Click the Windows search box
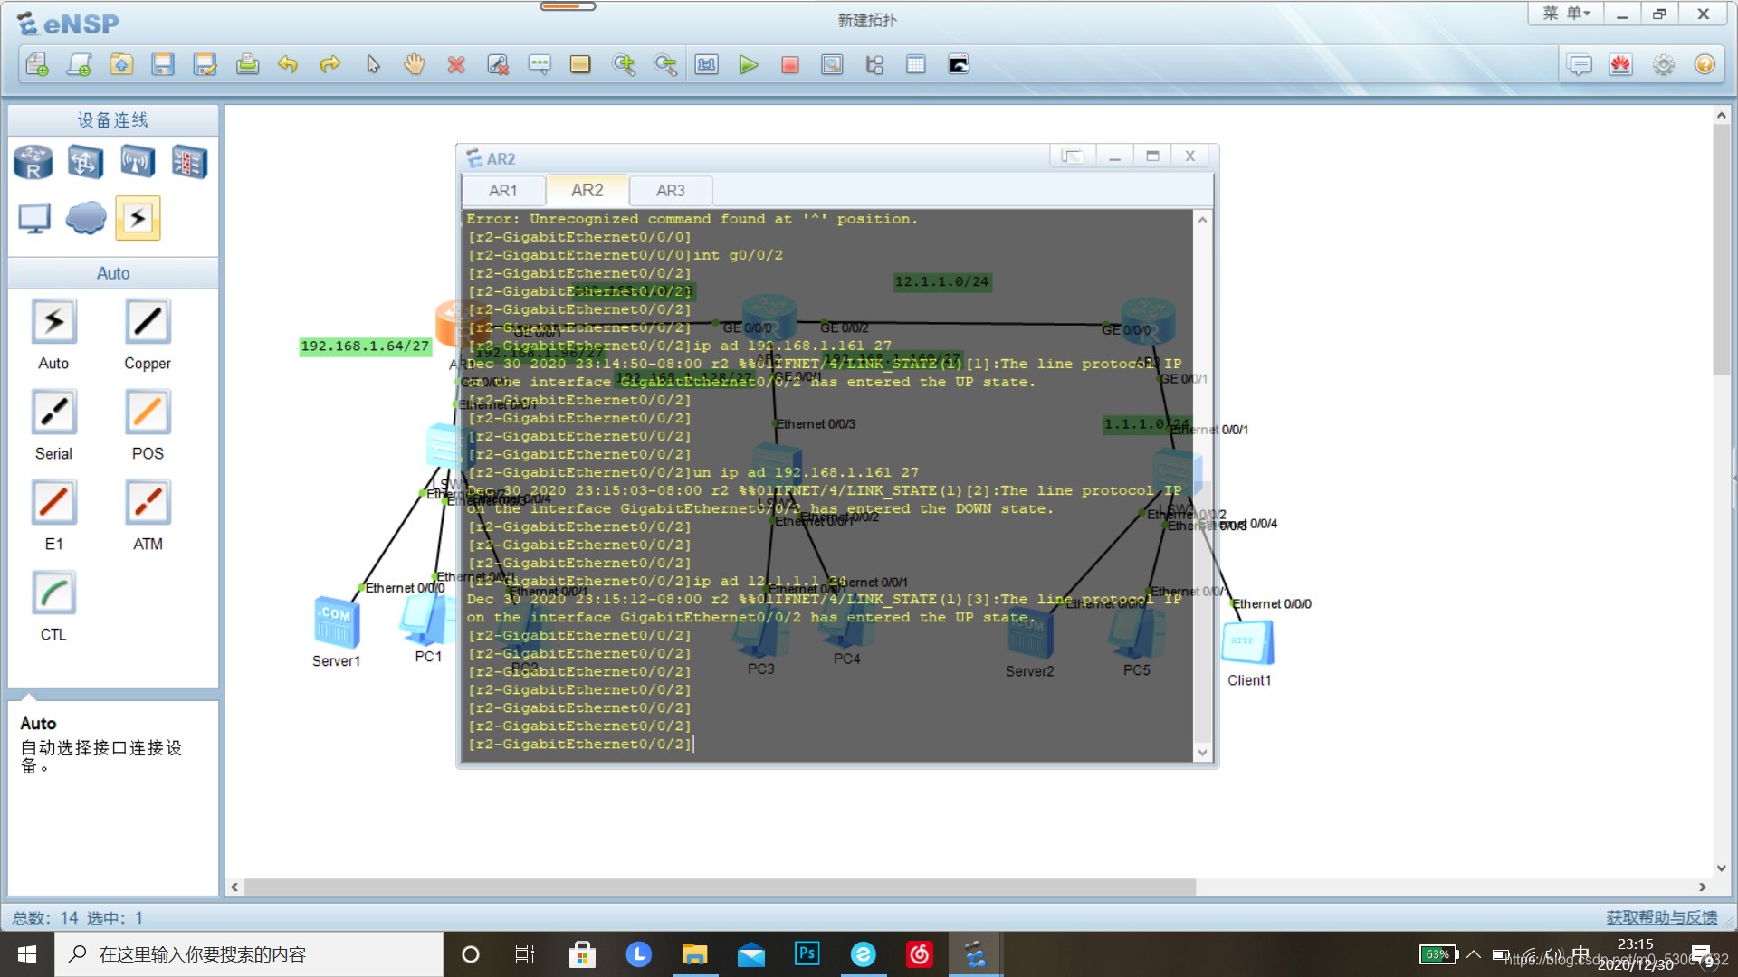1738x977 pixels. (249, 954)
